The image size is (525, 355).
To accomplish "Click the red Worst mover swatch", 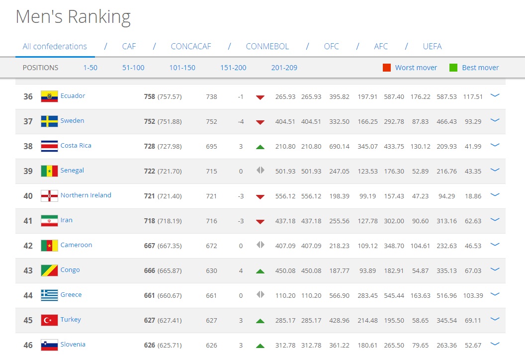I will (387, 68).
